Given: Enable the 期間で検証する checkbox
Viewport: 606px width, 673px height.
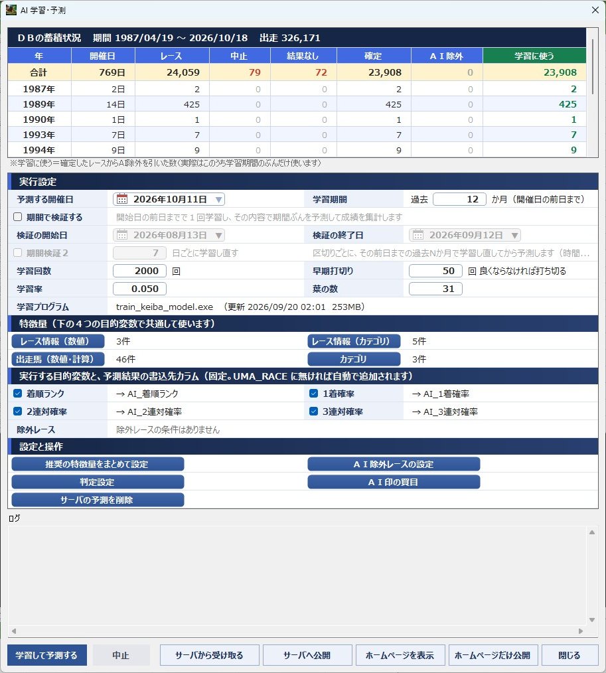Looking at the screenshot, I should pyautogui.click(x=18, y=217).
